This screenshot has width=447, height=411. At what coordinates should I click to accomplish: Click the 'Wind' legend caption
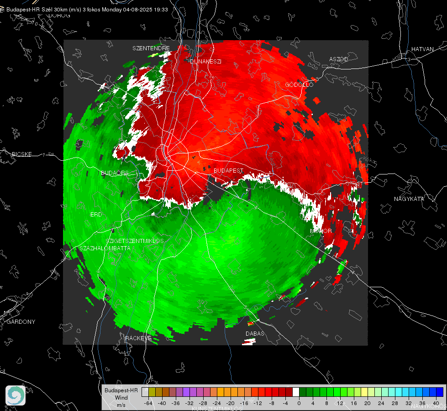pos(121,398)
